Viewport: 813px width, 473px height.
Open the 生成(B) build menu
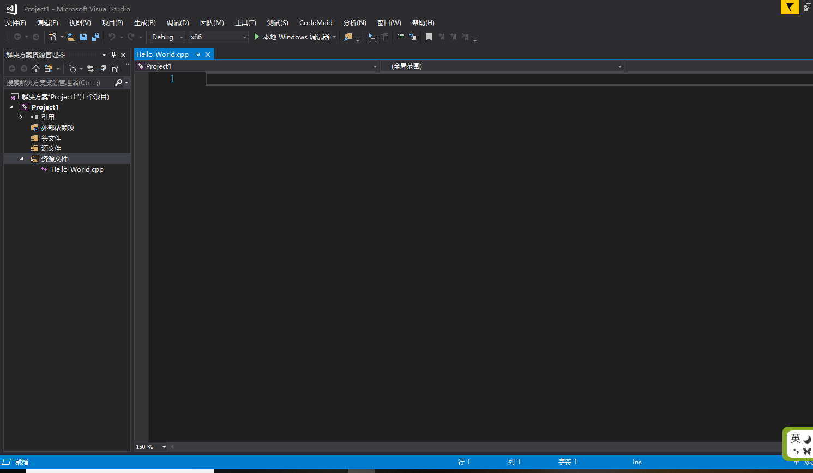pyautogui.click(x=145, y=23)
